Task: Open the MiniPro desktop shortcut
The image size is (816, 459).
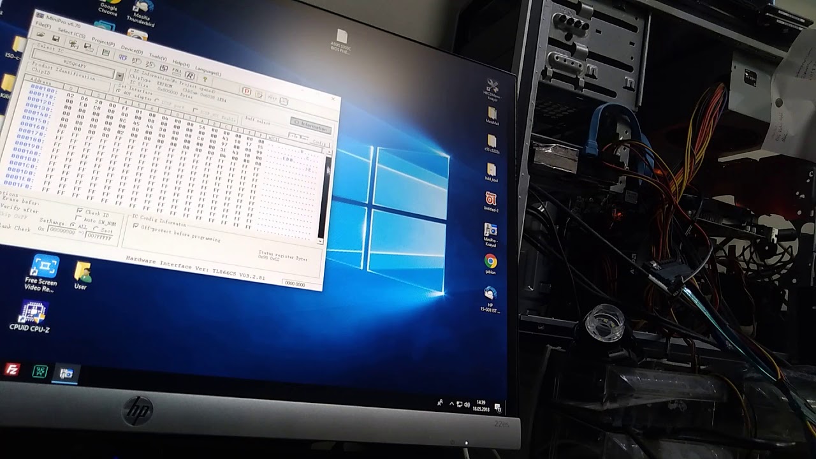Action: click(x=491, y=234)
